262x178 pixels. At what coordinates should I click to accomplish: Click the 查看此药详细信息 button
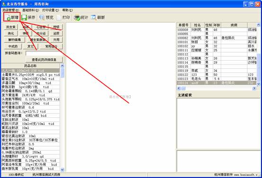point(44,60)
